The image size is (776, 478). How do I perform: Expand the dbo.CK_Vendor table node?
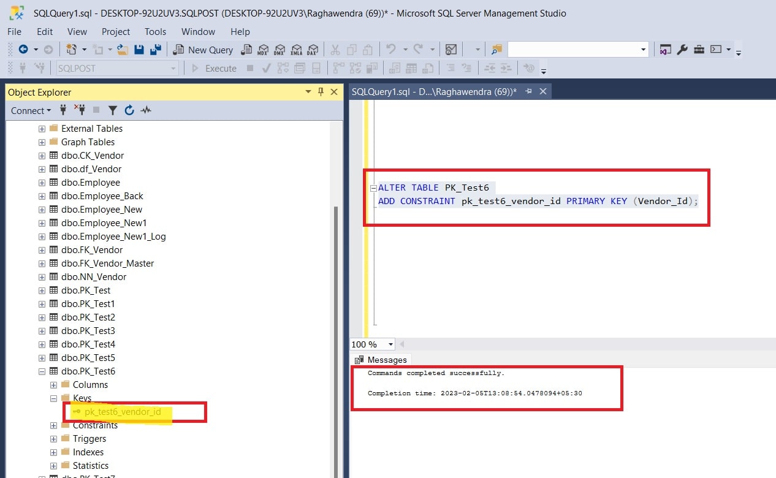(42, 156)
